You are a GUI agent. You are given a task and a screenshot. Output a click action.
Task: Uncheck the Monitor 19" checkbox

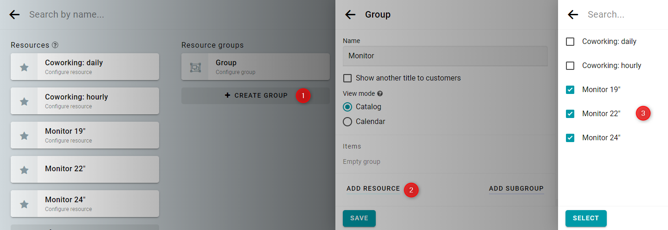pos(570,90)
